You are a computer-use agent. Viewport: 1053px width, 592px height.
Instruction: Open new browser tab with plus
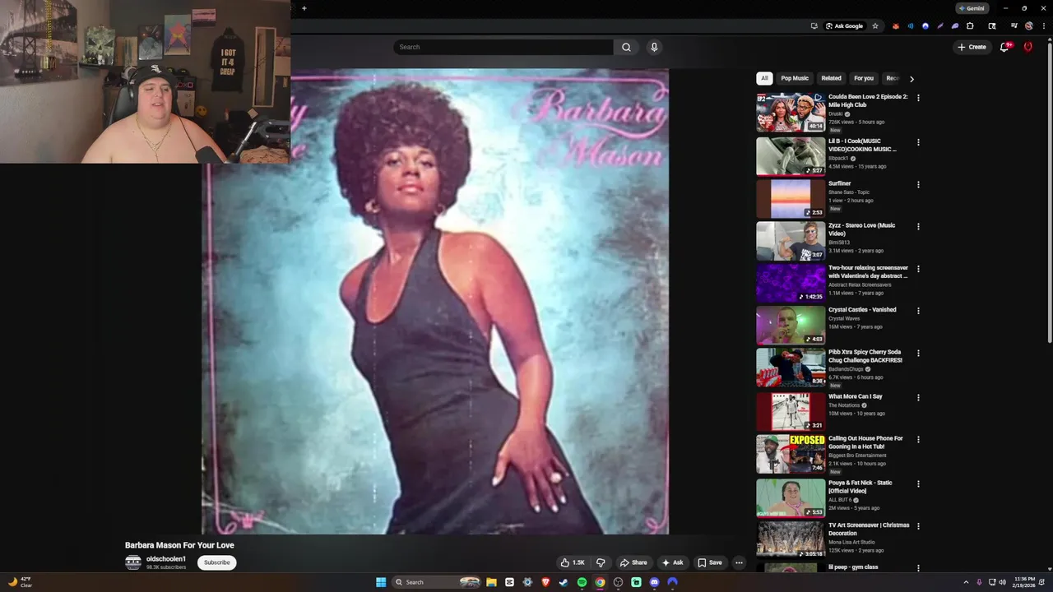pos(304,8)
